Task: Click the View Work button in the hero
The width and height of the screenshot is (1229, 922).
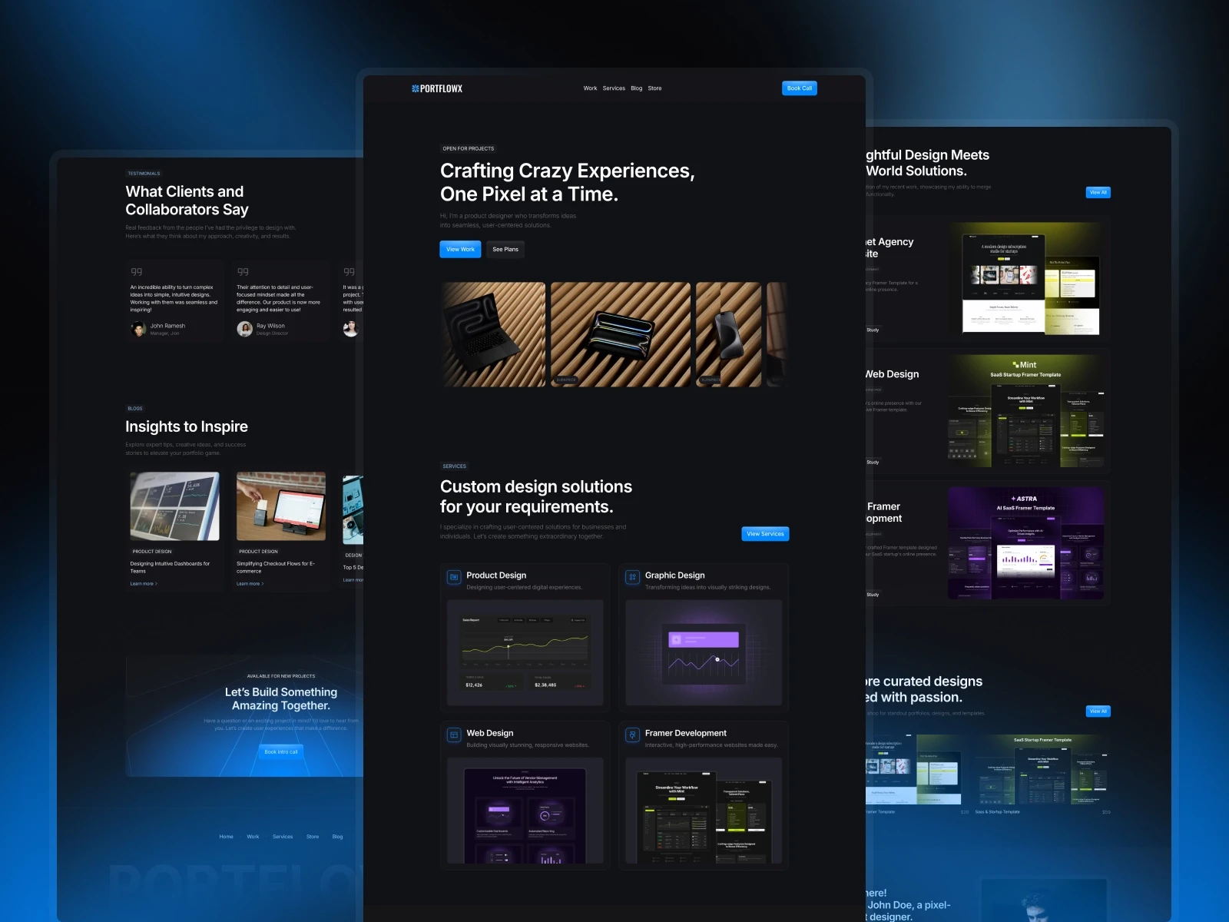Action: (x=460, y=249)
